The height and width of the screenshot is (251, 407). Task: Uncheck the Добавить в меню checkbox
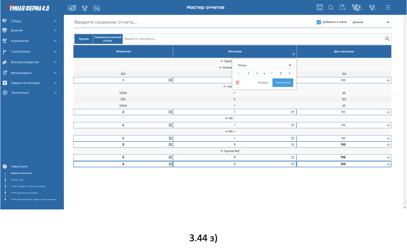[319, 22]
